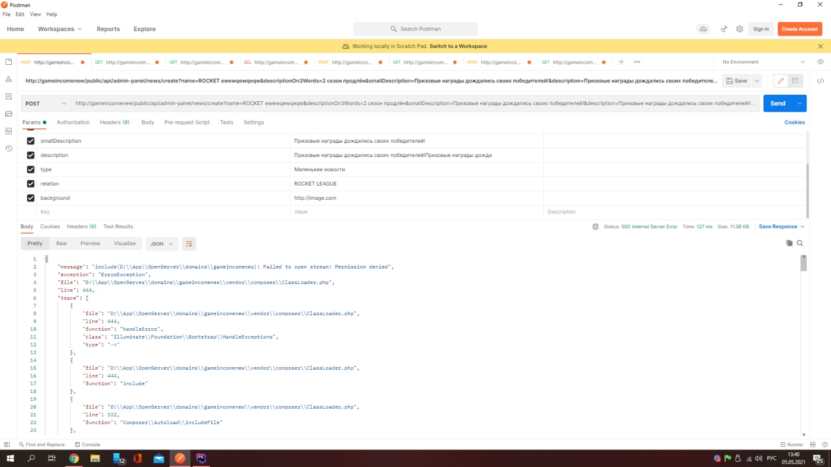
Task: Open the No Environment dropdown
Action: point(763,62)
